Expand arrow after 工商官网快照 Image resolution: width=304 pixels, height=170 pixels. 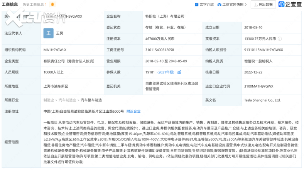coord(246,5)
